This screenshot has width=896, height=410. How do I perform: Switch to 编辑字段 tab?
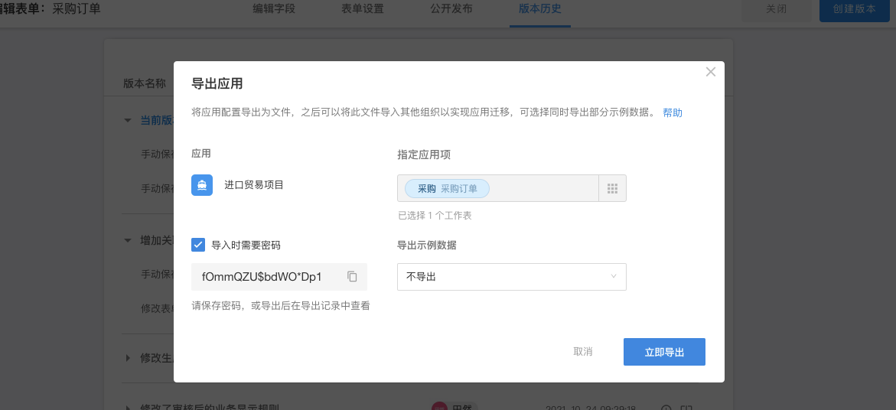(274, 9)
